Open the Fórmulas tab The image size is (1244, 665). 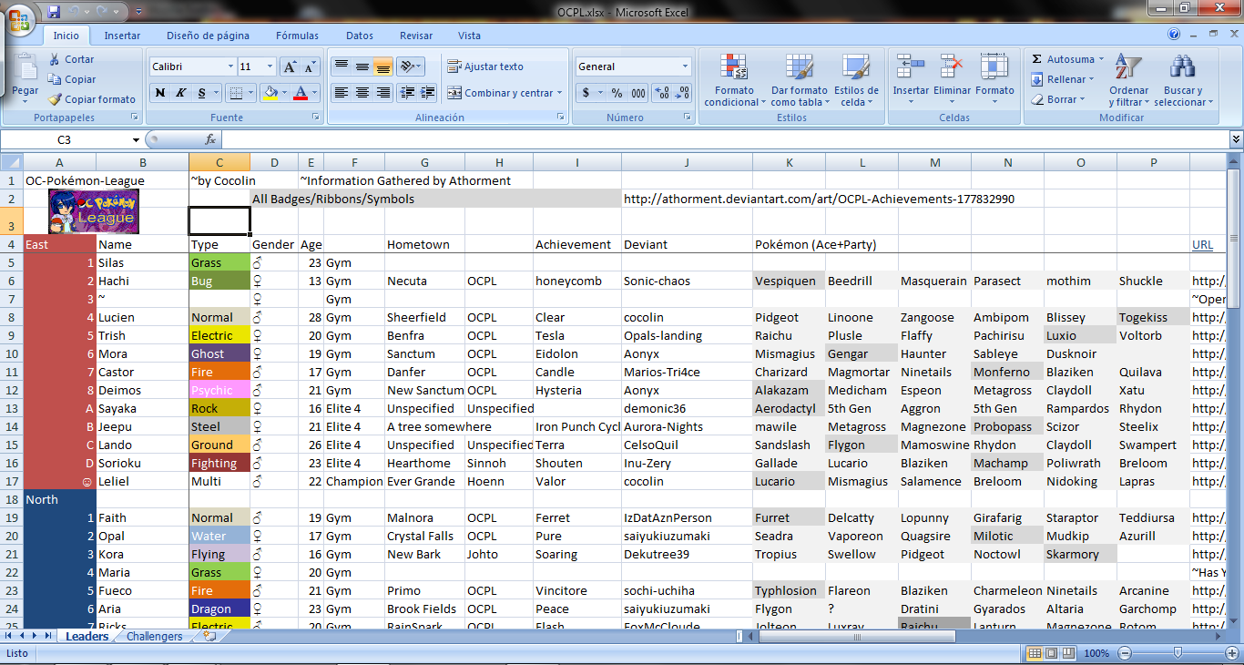(x=298, y=36)
